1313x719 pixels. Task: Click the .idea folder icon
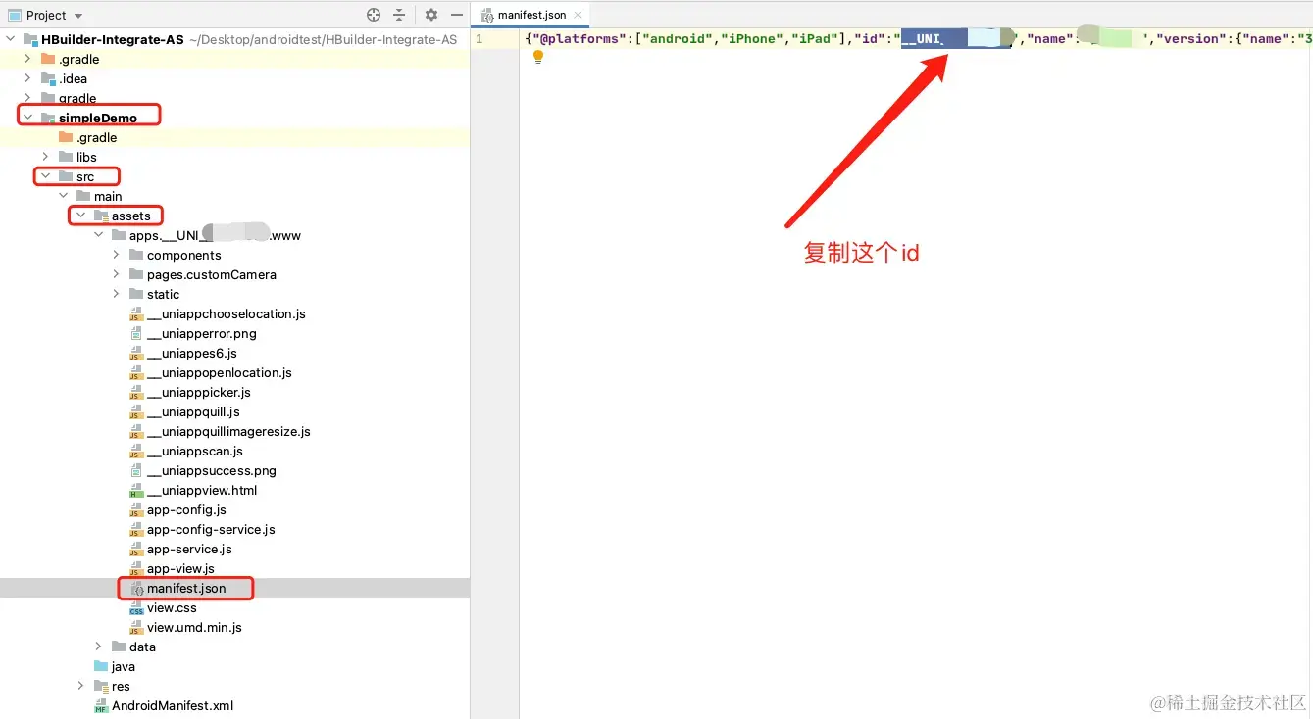tap(48, 78)
